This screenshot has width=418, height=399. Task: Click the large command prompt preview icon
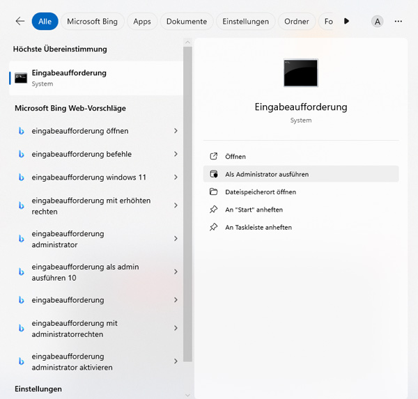[301, 72]
